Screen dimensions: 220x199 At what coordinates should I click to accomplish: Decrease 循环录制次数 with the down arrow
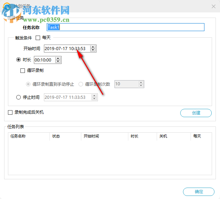click(141, 86)
